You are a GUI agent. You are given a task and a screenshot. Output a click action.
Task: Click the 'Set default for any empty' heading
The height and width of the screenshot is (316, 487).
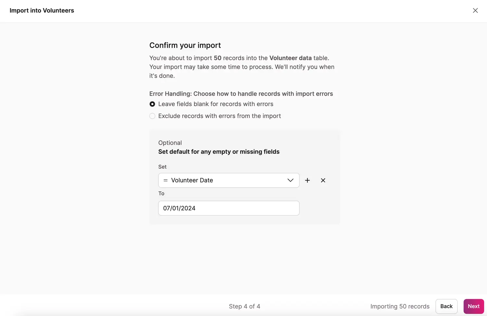coord(219,152)
